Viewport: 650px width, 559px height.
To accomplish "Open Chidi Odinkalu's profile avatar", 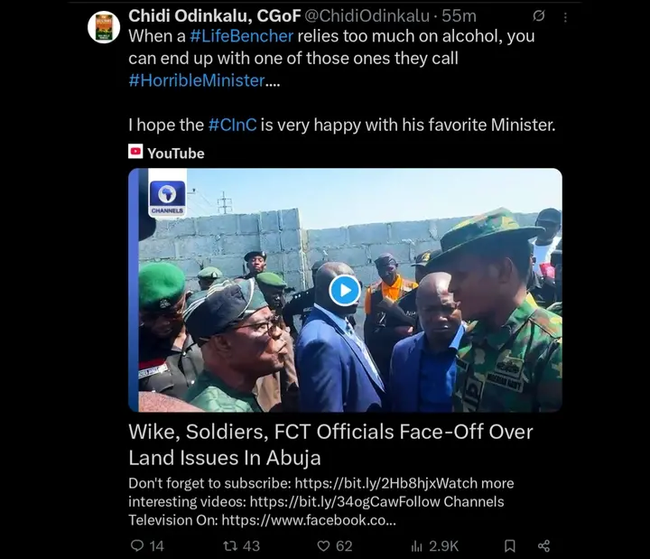I will pyautogui.click(x=104, y=26).
